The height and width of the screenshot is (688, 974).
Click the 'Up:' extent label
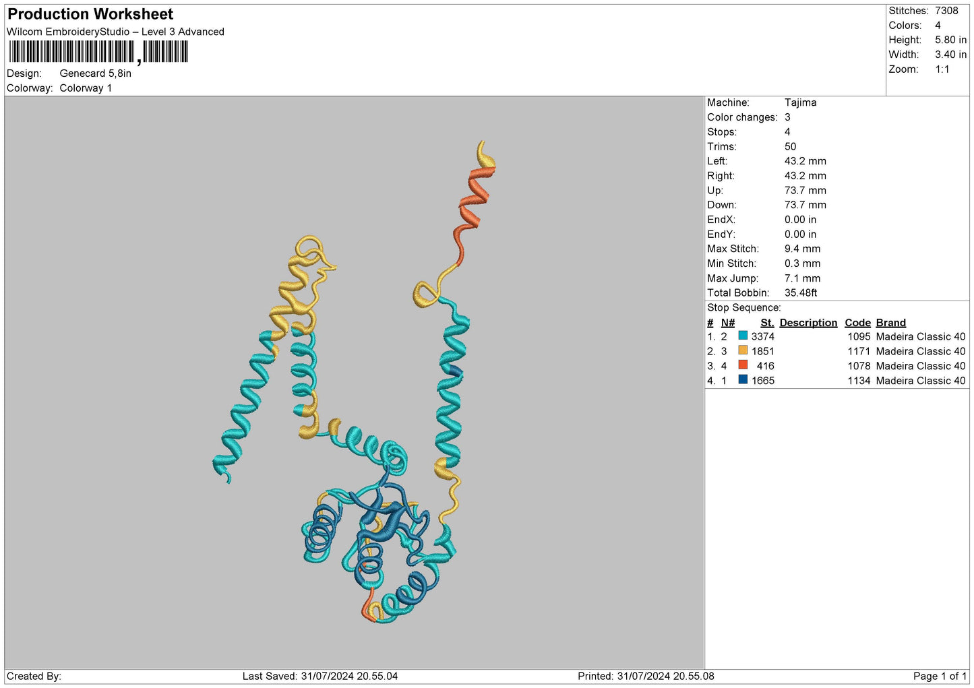coord(715,191)
